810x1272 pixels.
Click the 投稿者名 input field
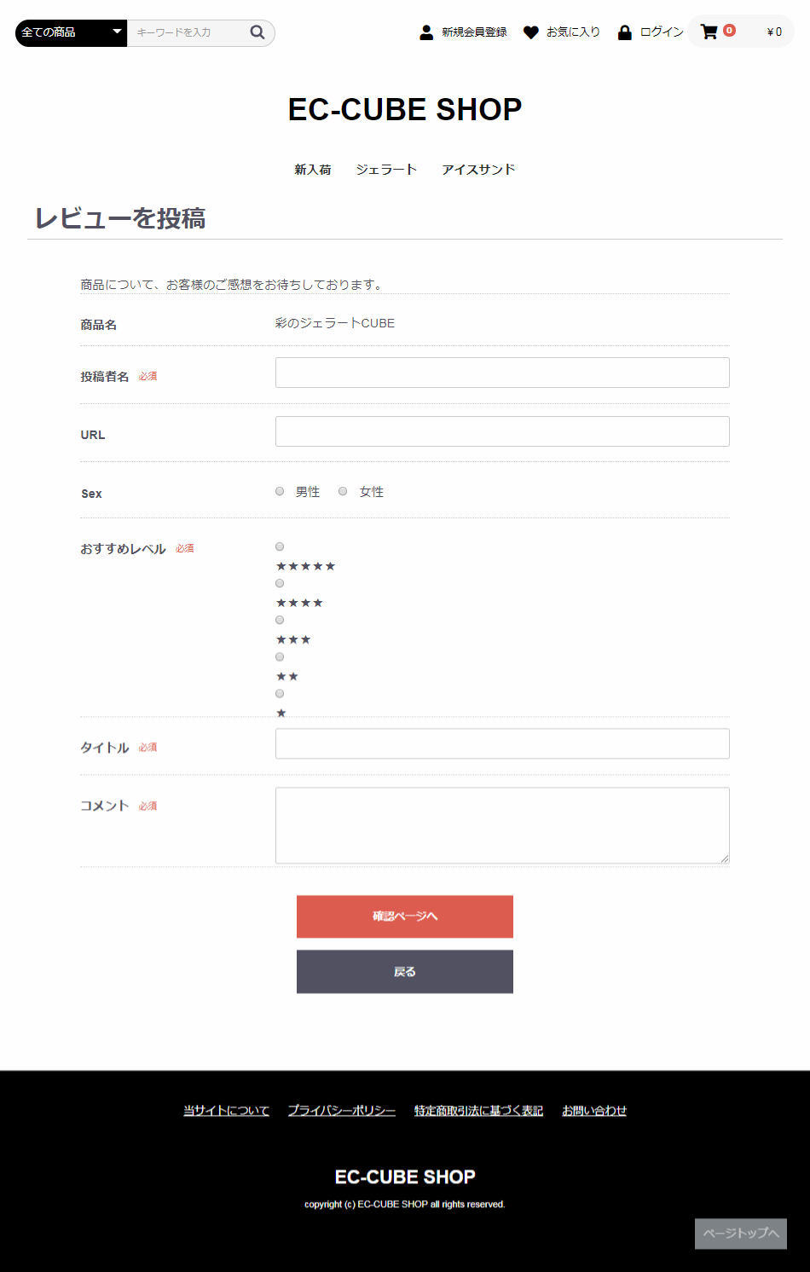(x=502, y=373)
